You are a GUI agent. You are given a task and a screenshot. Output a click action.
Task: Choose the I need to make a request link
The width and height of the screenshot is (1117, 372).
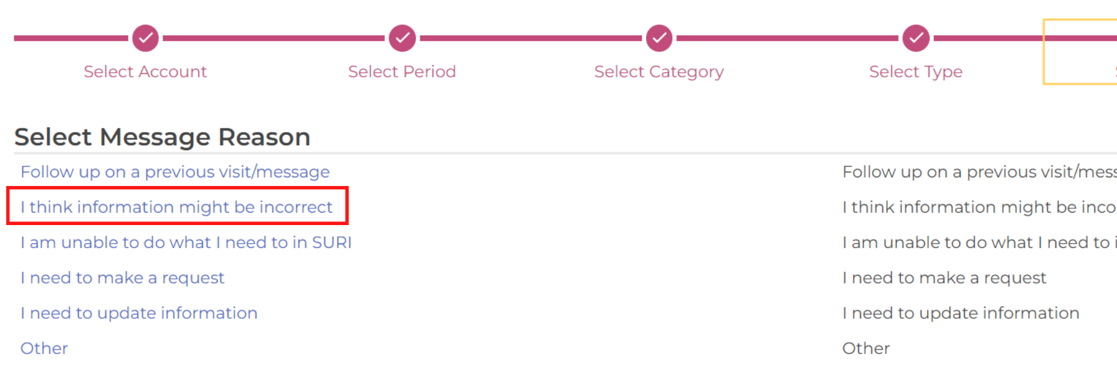click(x=122, y=278)
